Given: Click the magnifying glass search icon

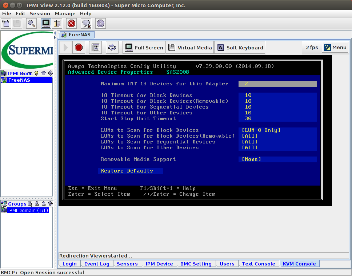Looking at the screenshot, I should click(x=32, y=24).
